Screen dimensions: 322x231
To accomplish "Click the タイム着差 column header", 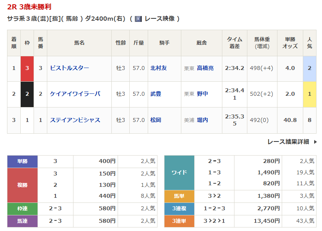I will click(x=235, y=43).
